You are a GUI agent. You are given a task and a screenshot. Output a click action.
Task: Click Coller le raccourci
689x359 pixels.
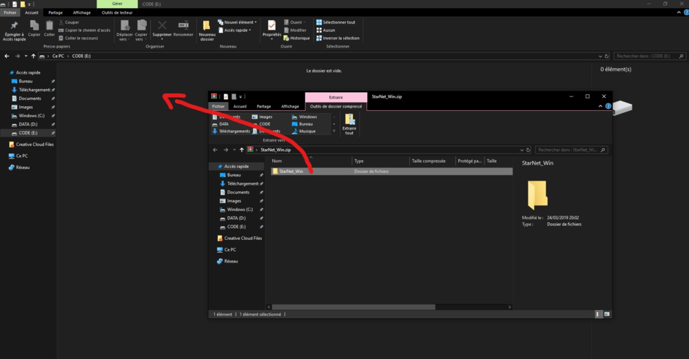79,38
